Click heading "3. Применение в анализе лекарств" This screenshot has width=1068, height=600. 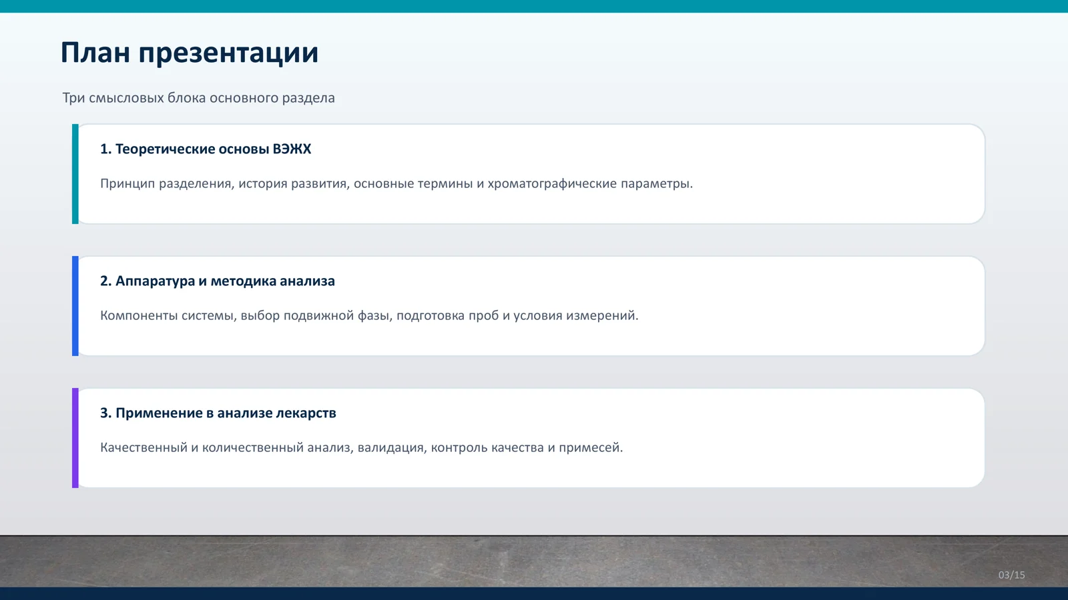click(x=218, y=413)
